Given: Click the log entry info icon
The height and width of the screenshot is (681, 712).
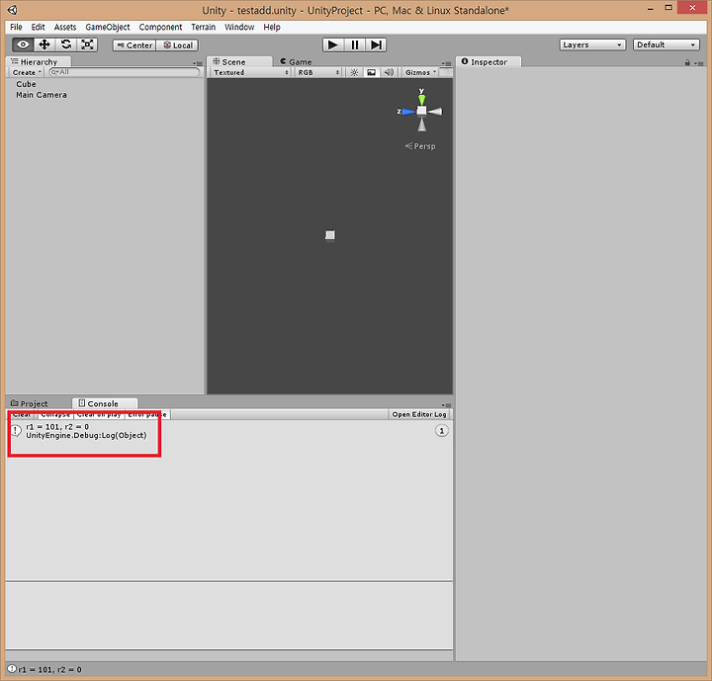Looking at the screenshot, I should (16, 430).
